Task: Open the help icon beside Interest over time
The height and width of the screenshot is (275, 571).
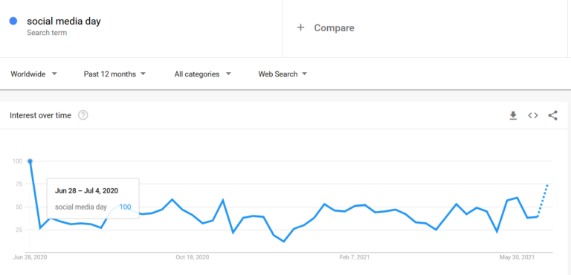Action: click(x=83, y=115)
